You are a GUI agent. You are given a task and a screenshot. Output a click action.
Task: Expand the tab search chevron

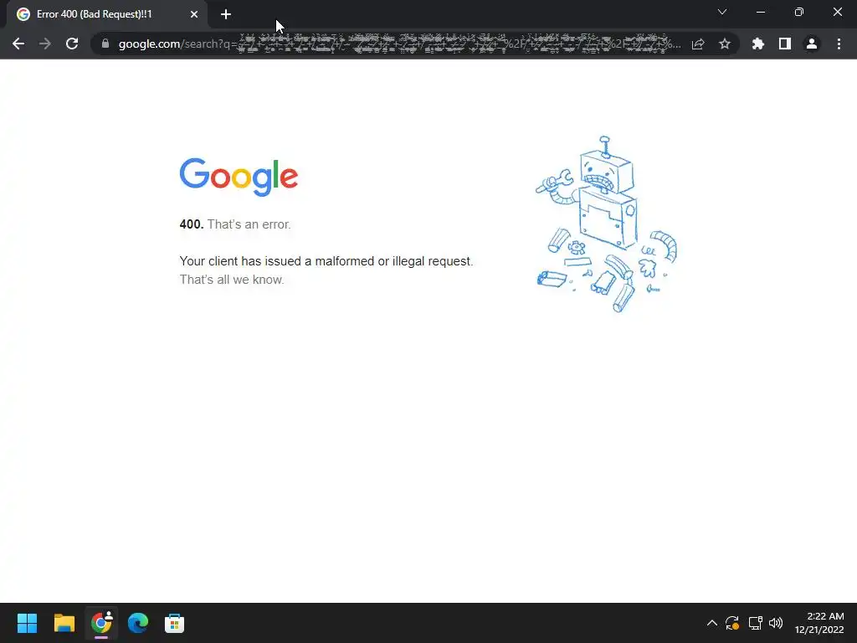[x=722, y=12]
